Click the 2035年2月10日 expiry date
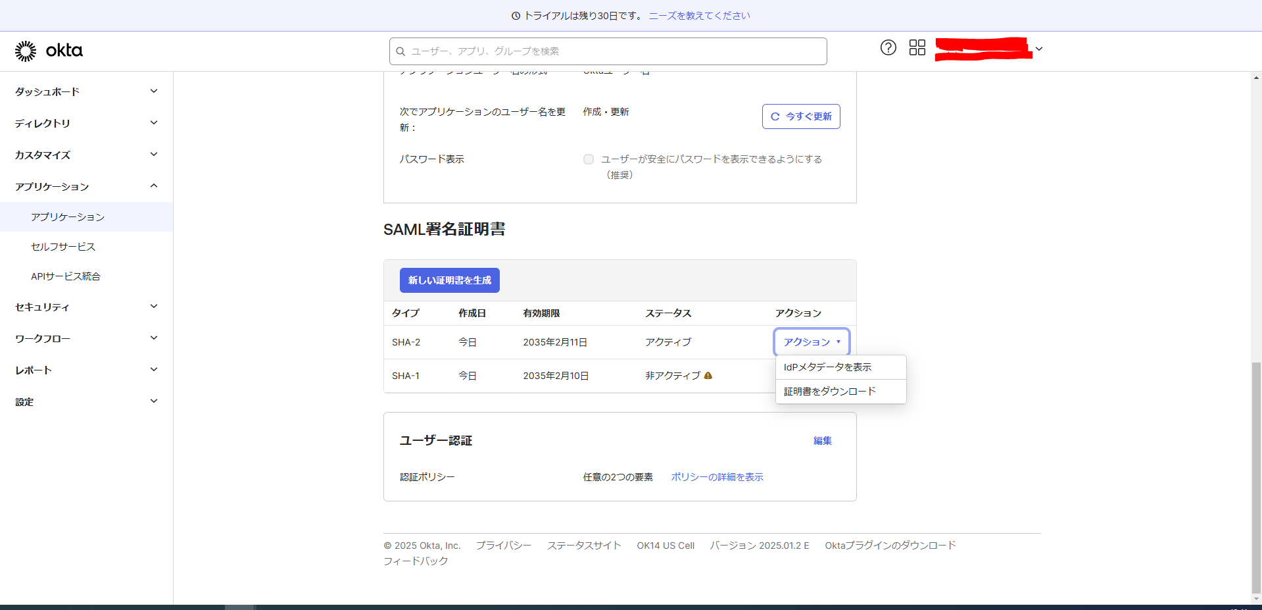 [x=556, y=376]
